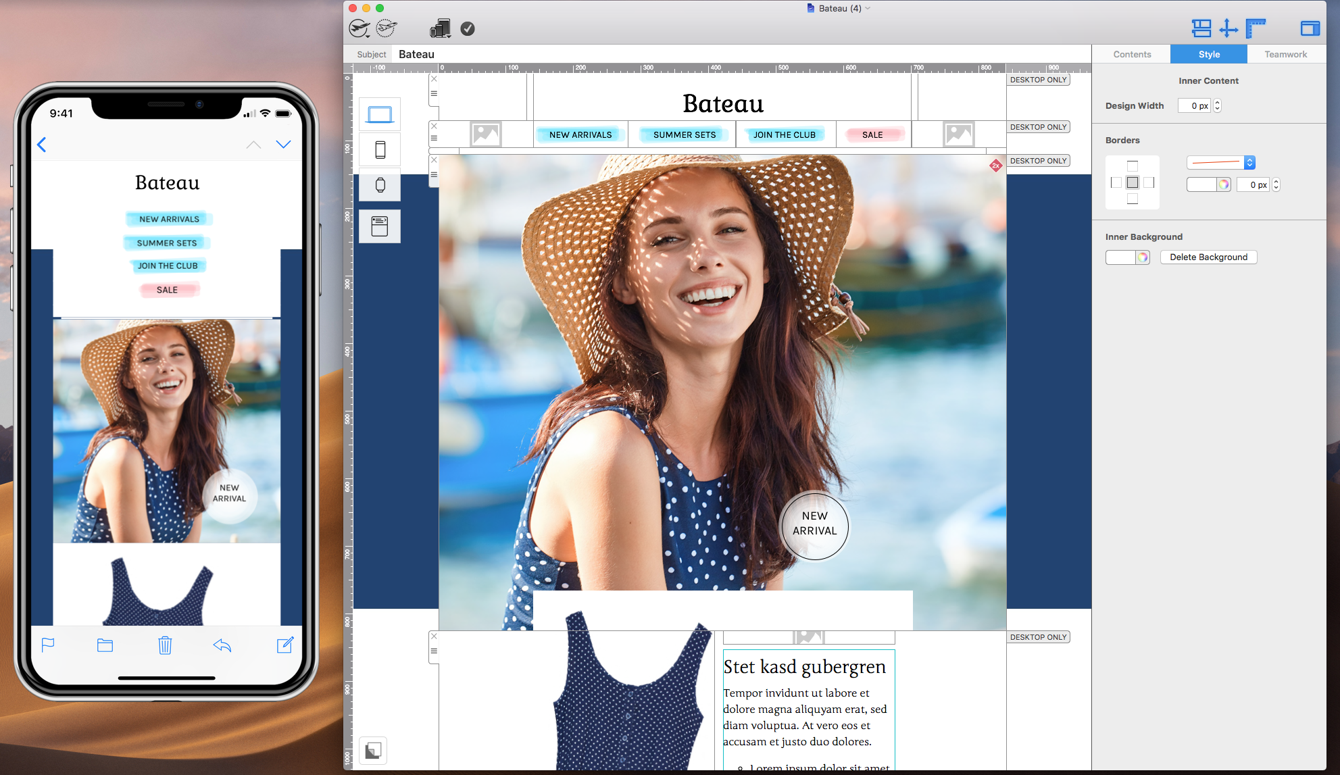Tap the compose icon in phone toolbar
The height and width of the screenshot is (775, 1340).
coord(285,645)
